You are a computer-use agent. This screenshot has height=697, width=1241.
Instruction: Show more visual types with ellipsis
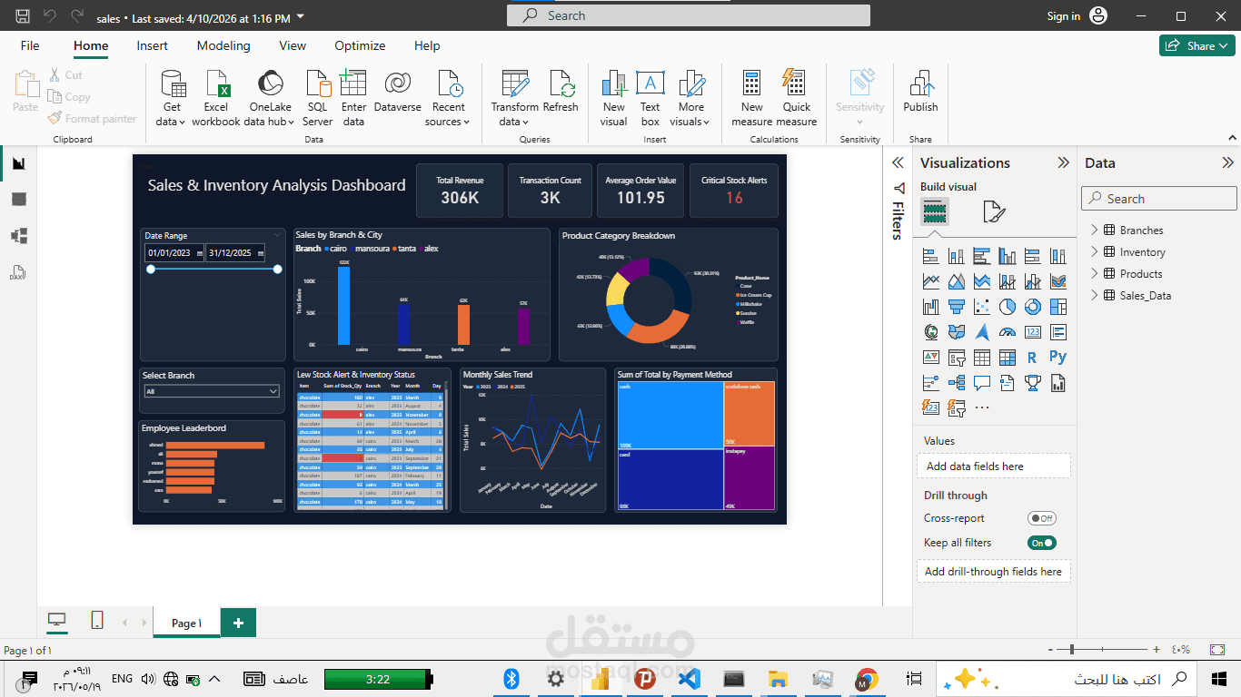point(981,408)
